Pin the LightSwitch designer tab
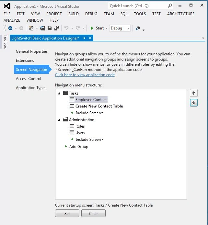 click(x=84, y=38)
